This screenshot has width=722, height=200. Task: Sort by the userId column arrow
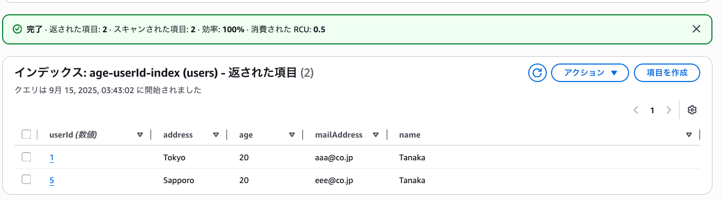140,135
